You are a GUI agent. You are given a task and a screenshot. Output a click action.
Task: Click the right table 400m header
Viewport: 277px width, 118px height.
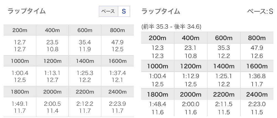tap(191, 38)
